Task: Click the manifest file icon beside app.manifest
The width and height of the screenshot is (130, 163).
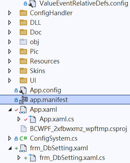Action: (23, 100)
